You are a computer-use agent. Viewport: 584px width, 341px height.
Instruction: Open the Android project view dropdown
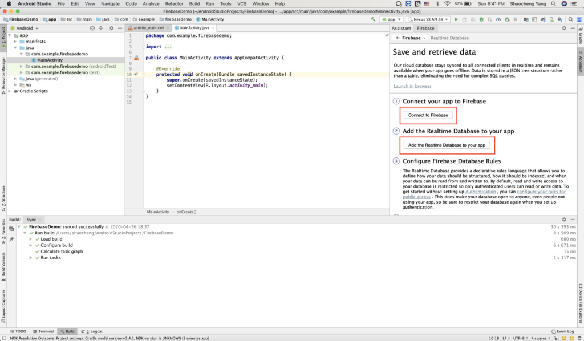tap(25, 29)
